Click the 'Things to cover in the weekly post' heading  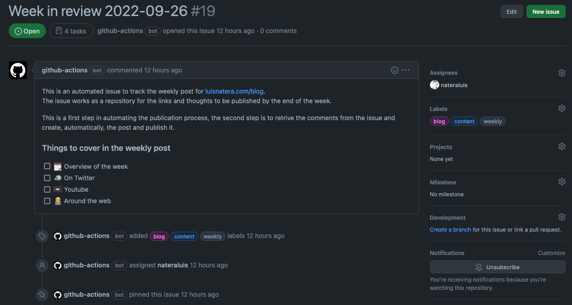tap(106, 148)
